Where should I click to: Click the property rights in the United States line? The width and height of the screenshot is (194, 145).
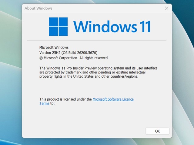pyautogui.click(x=89, y=77)
